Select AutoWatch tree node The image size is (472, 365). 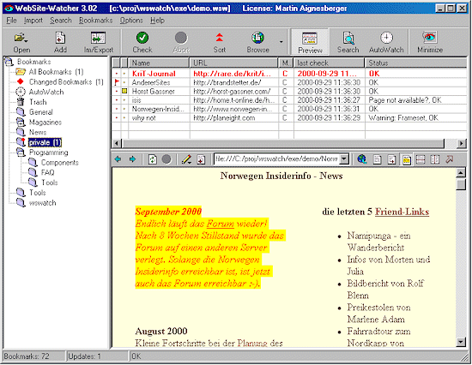pos(46,92)
